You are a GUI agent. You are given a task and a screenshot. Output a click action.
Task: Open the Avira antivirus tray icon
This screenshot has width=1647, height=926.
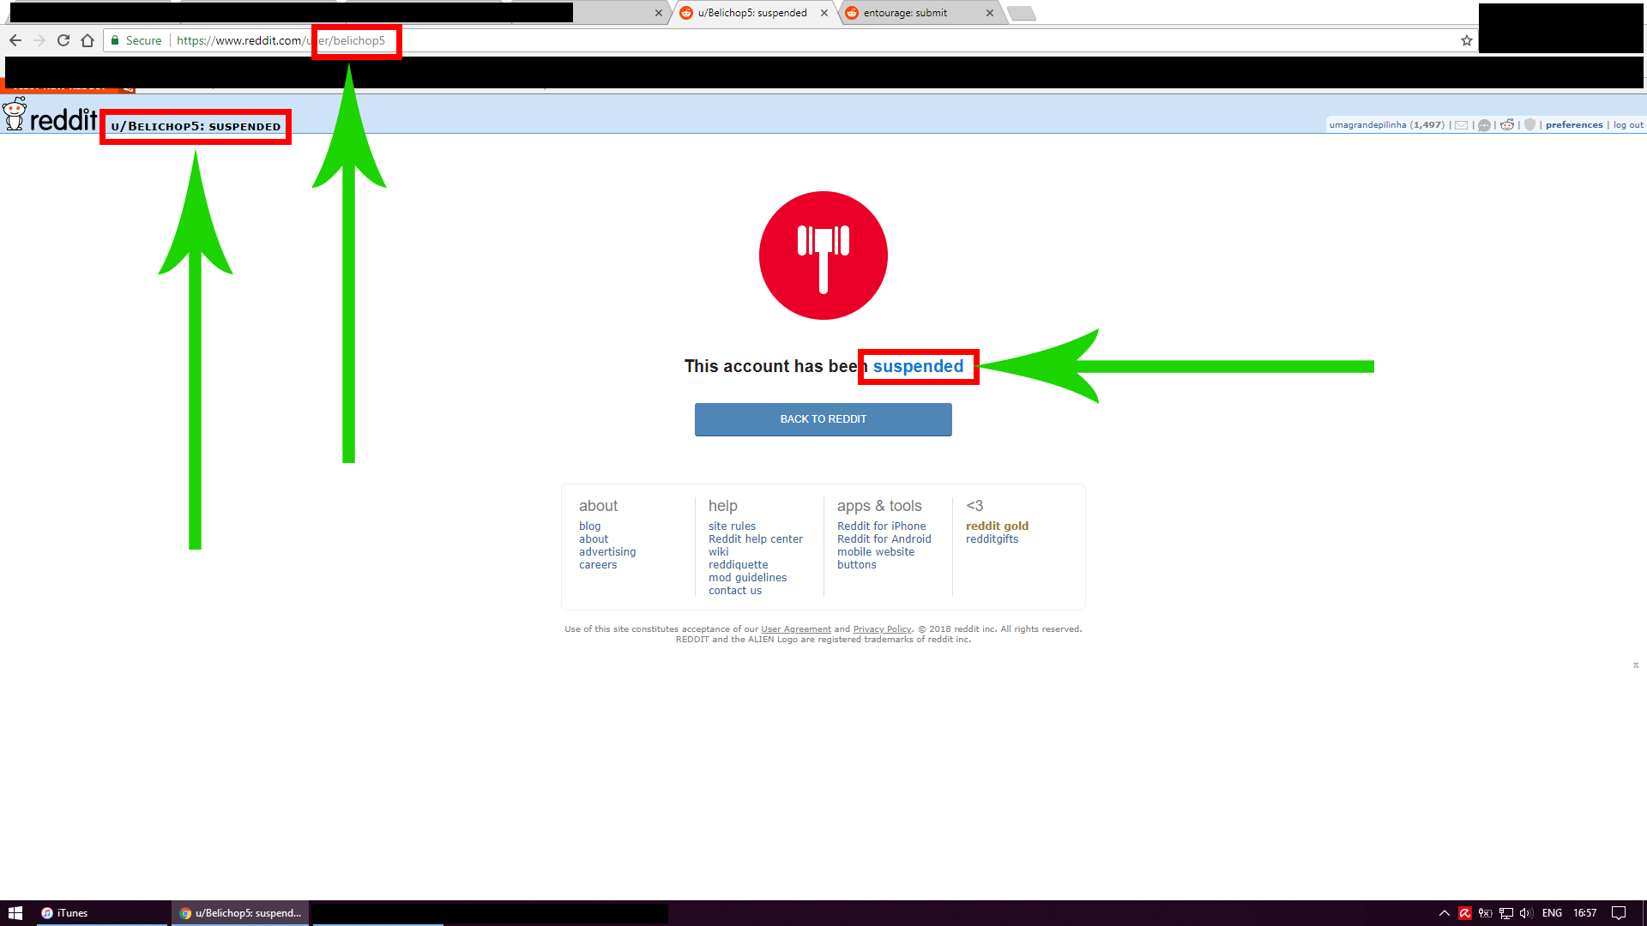[1465, 913]
